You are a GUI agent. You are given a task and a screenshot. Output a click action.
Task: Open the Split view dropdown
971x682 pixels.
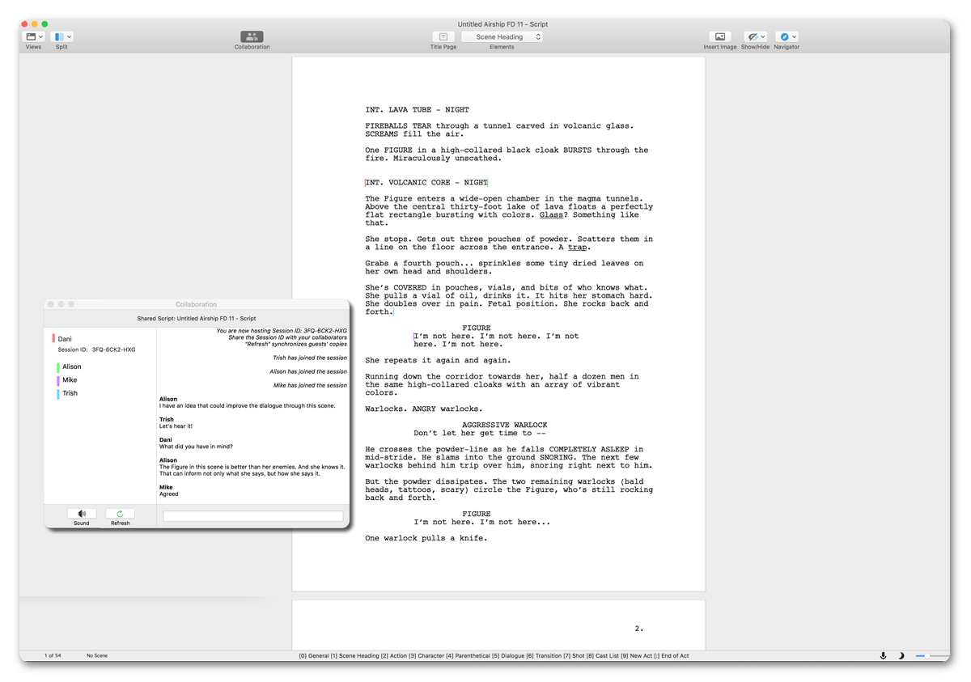coord(62,36)
